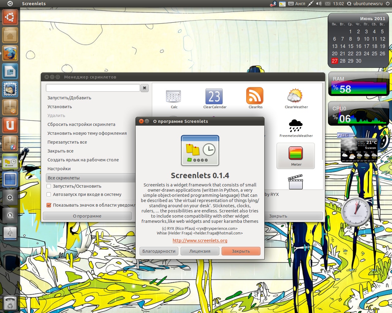
Task: Toggle 'Запустить/Остановить' checkbox
Action: (48, 186)
